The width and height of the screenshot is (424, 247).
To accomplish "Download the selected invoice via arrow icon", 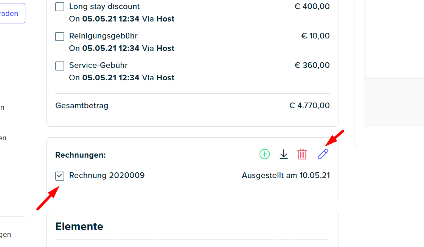I will [283, 154].
